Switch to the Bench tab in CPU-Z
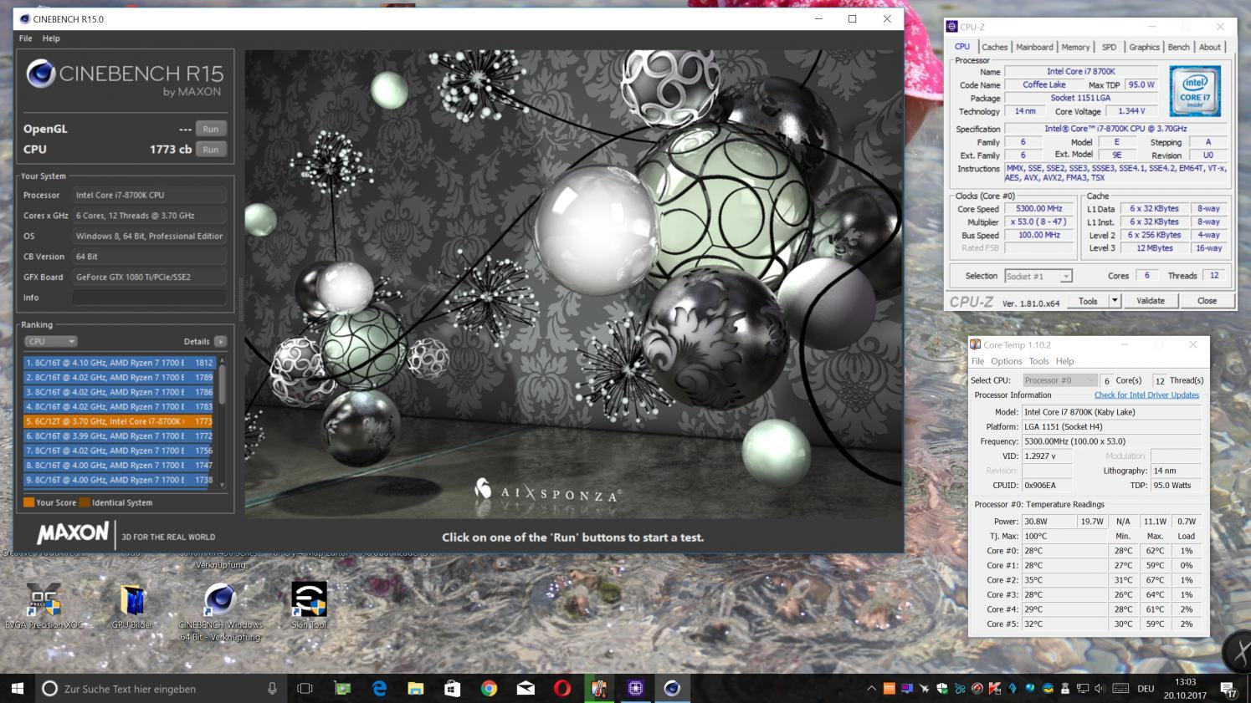This screenshot has height=703, width=1251. [x=1178, y=47]
